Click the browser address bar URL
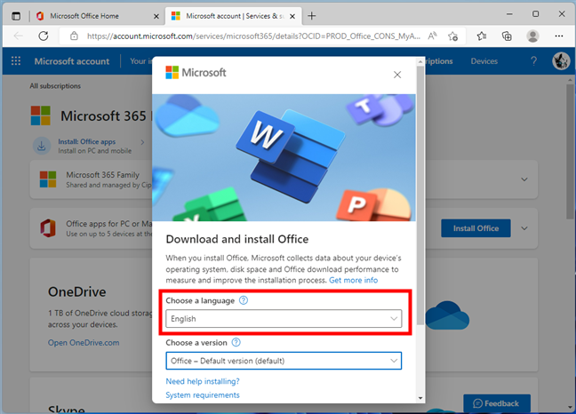The width and height of the screenshot is (576, 414). coord(253,36)
